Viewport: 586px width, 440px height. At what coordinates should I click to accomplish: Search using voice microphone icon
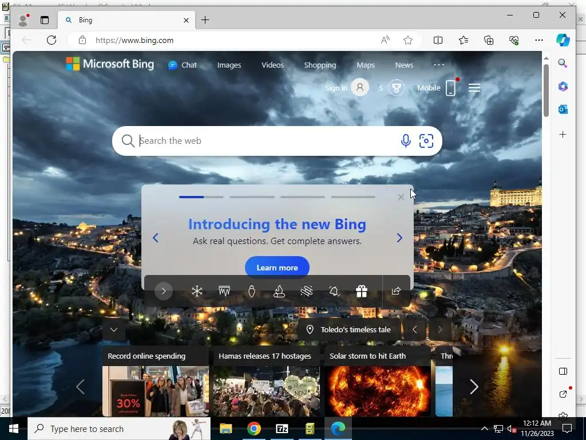(x=406, y=141)
